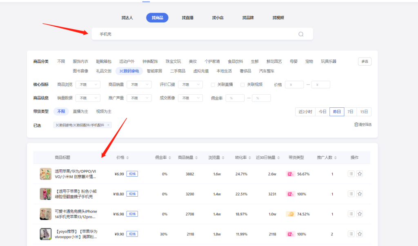The width and height of the screenshot is (418, 246).
Task: Click 规格 button for ¥16.98 product
Action: click(x=132, y=214)
